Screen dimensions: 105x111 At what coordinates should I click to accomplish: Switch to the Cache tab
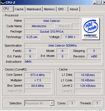pyautogui.click(x=19, y=9)
